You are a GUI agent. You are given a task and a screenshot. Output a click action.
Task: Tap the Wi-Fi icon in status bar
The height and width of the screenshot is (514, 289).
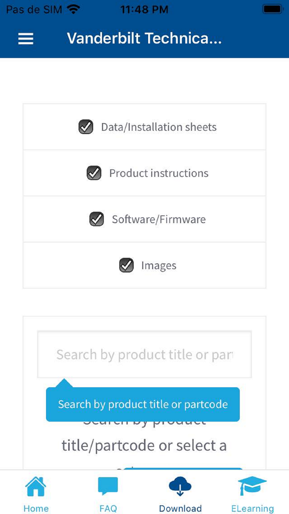point(73,9)
